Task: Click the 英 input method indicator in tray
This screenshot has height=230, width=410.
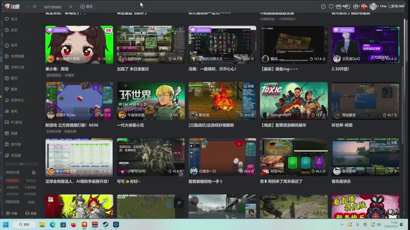Action: click(x=365, y=224)
